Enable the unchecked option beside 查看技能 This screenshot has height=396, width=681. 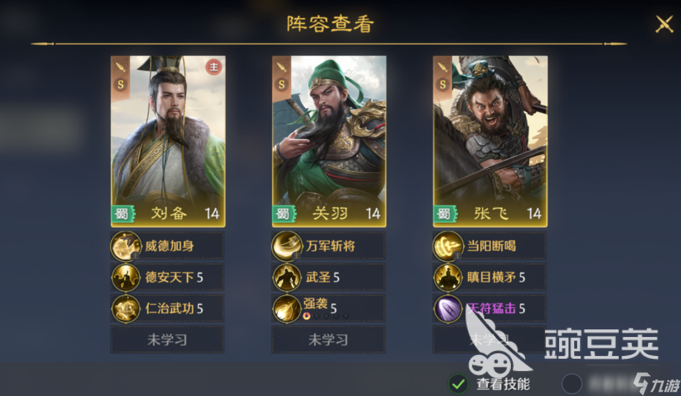point(572,383)
